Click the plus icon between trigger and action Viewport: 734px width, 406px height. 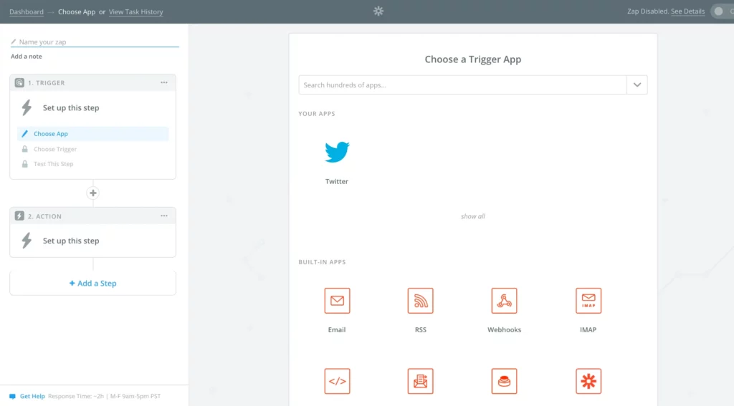click(x=92, y=193)
